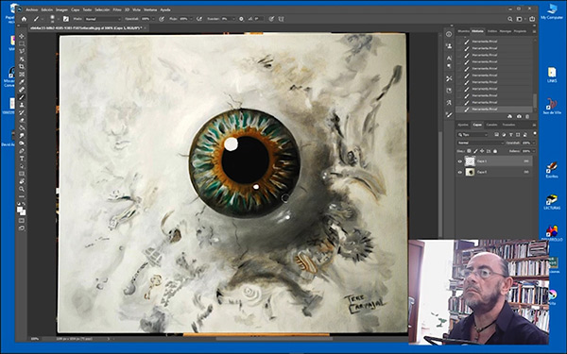567x354 pixels.
Task: Click the history panel vertical scrollbar
Action: click(x=535, y=100)
